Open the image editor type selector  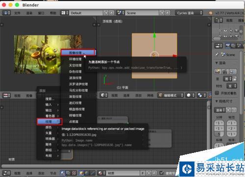[7, 96]
